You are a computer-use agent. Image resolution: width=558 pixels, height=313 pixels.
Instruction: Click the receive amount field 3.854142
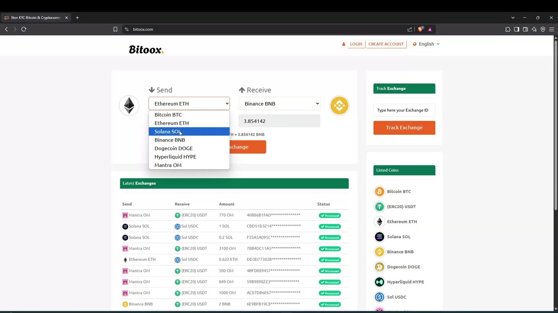(x=279, y=121)
